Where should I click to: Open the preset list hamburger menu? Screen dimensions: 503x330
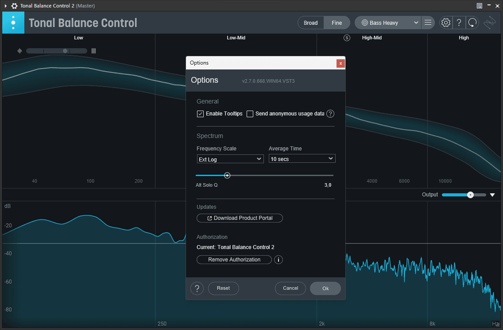click(x=428, y=23)
